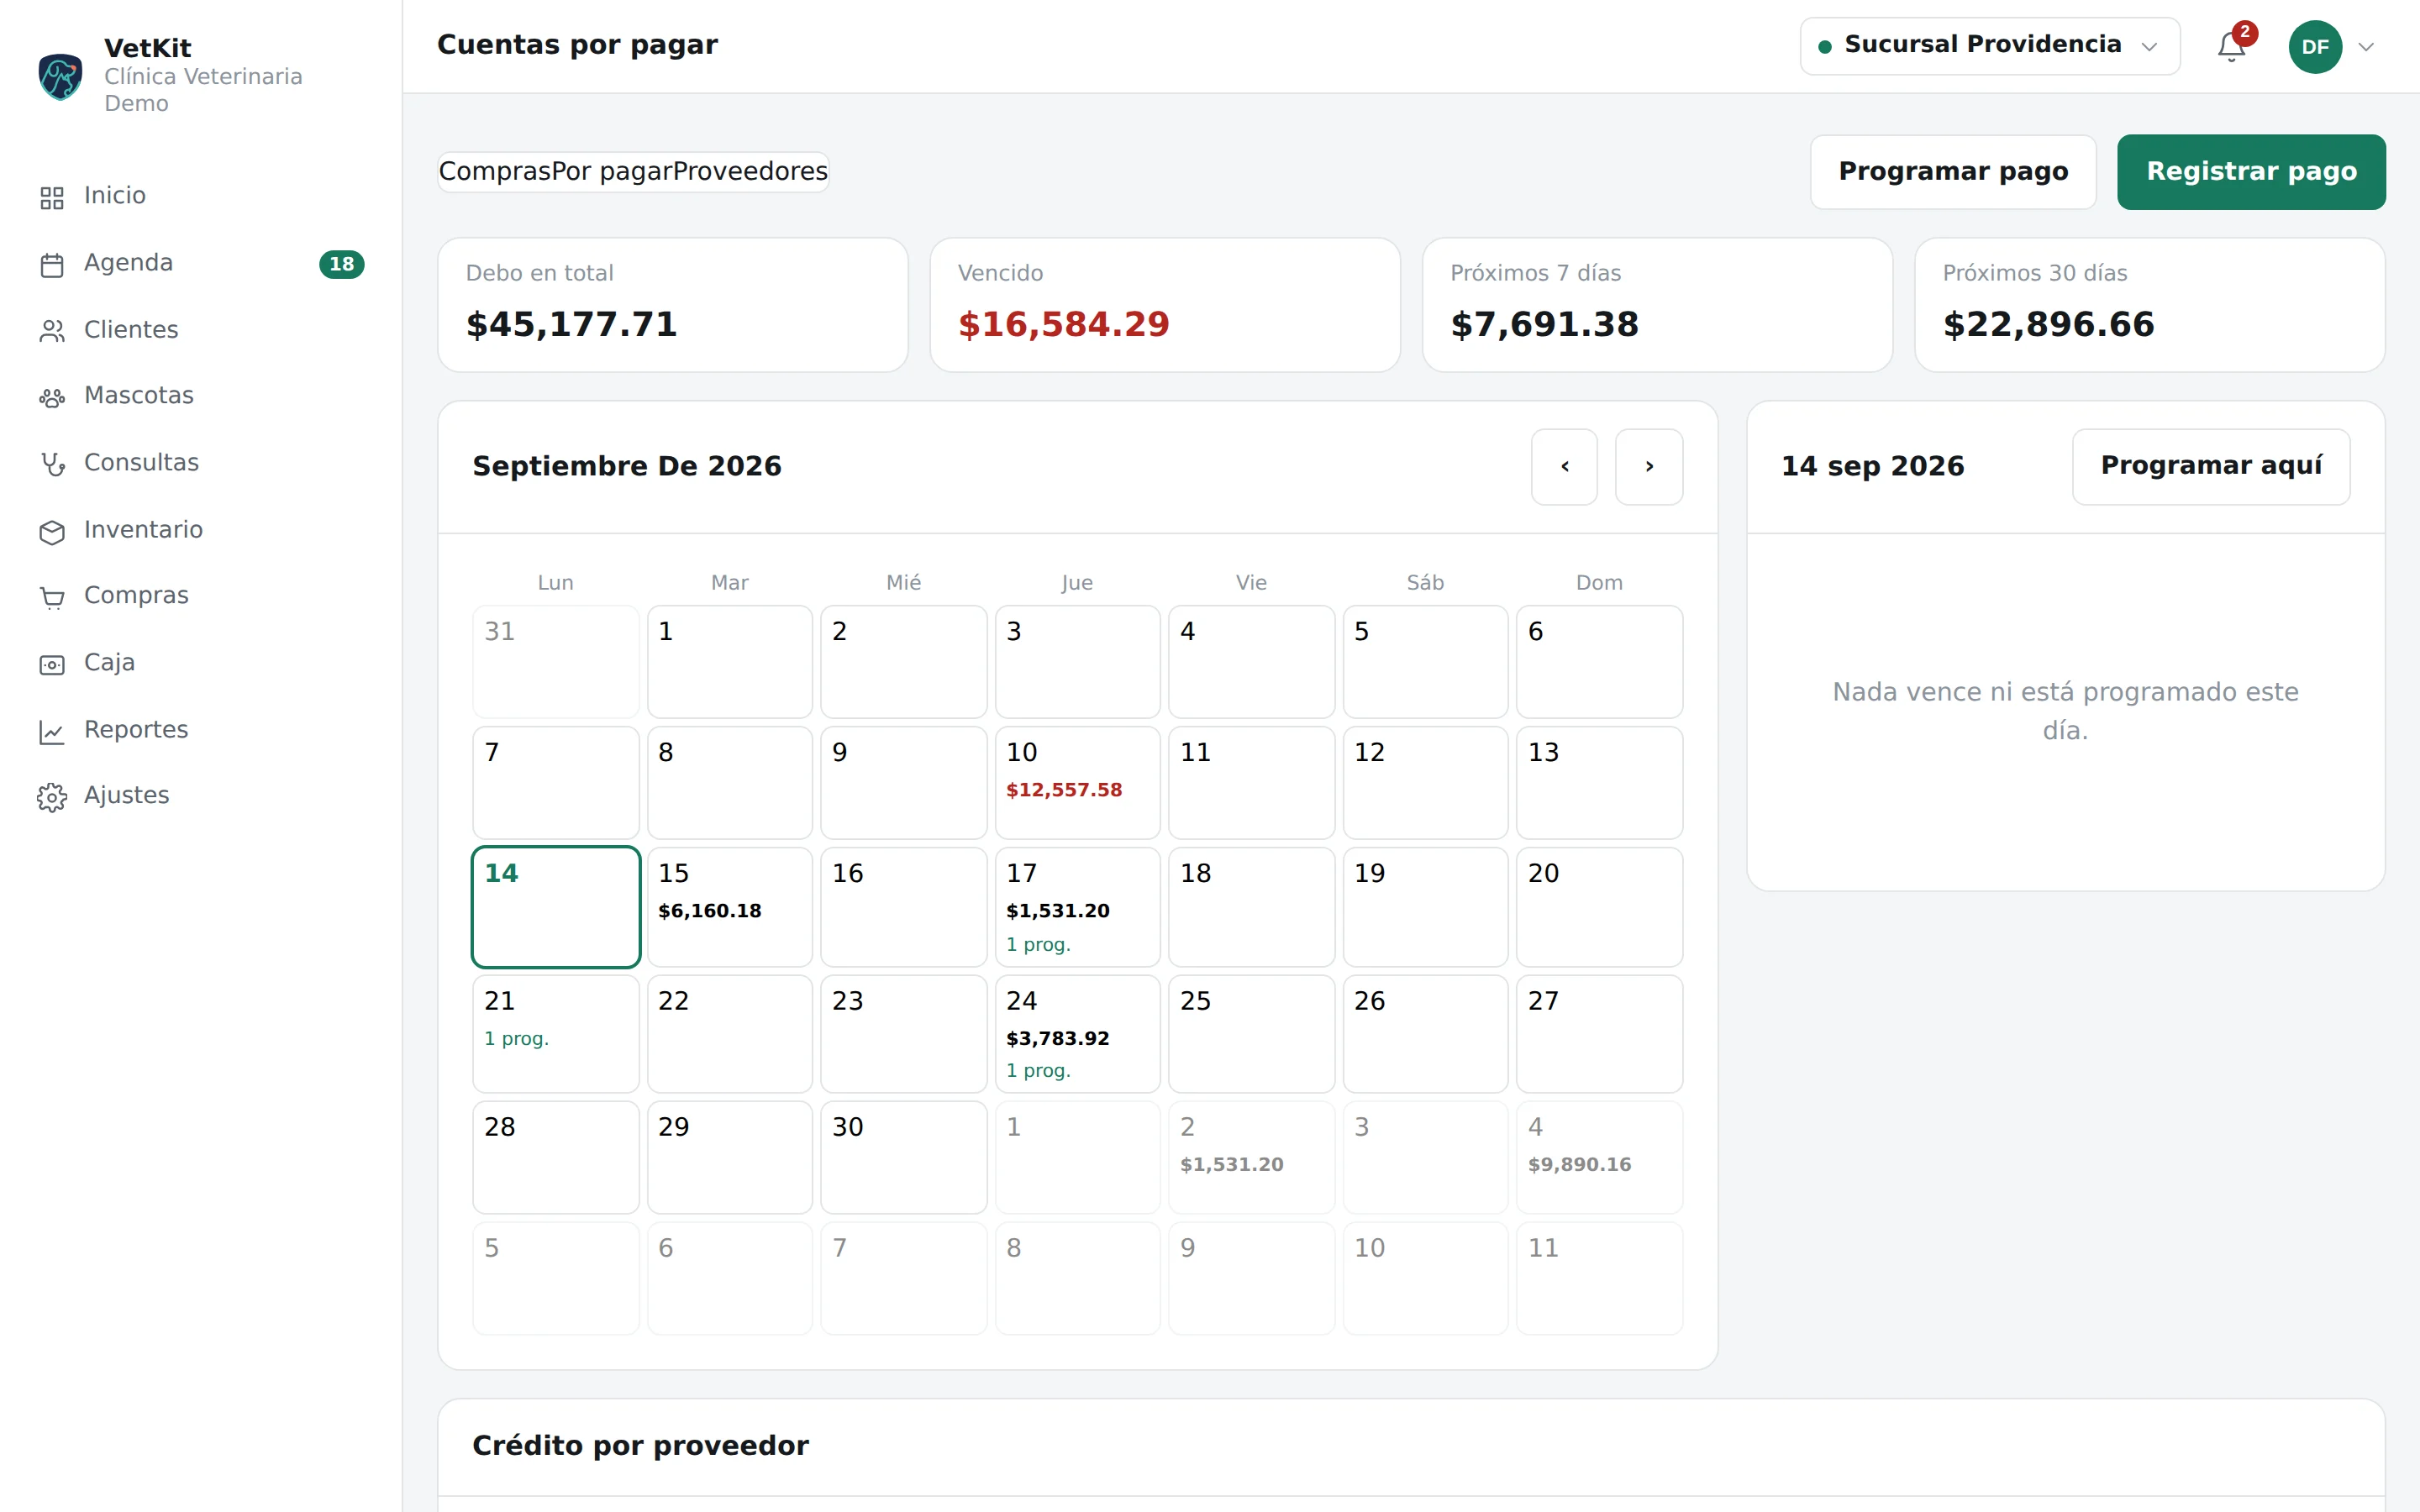Click the Crédito por proveedor heading
Viewport: 2420px width, 1512px height.
click(640, 1446)
